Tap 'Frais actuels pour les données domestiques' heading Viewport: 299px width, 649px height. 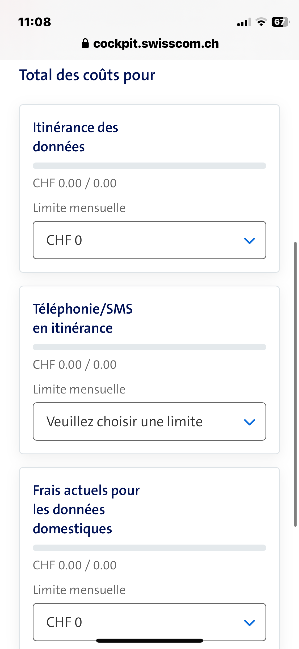tap(86, 509)
